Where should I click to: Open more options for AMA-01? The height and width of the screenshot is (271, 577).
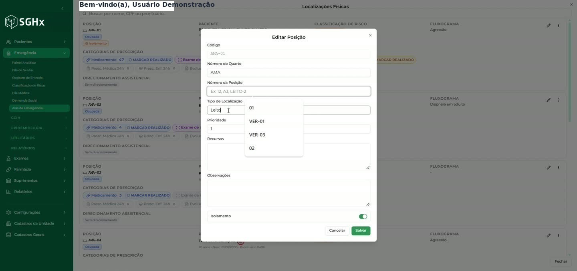[x=559, y=26]
